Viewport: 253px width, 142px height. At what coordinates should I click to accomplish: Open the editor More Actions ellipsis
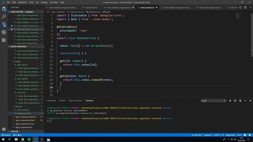pos(250,7)
